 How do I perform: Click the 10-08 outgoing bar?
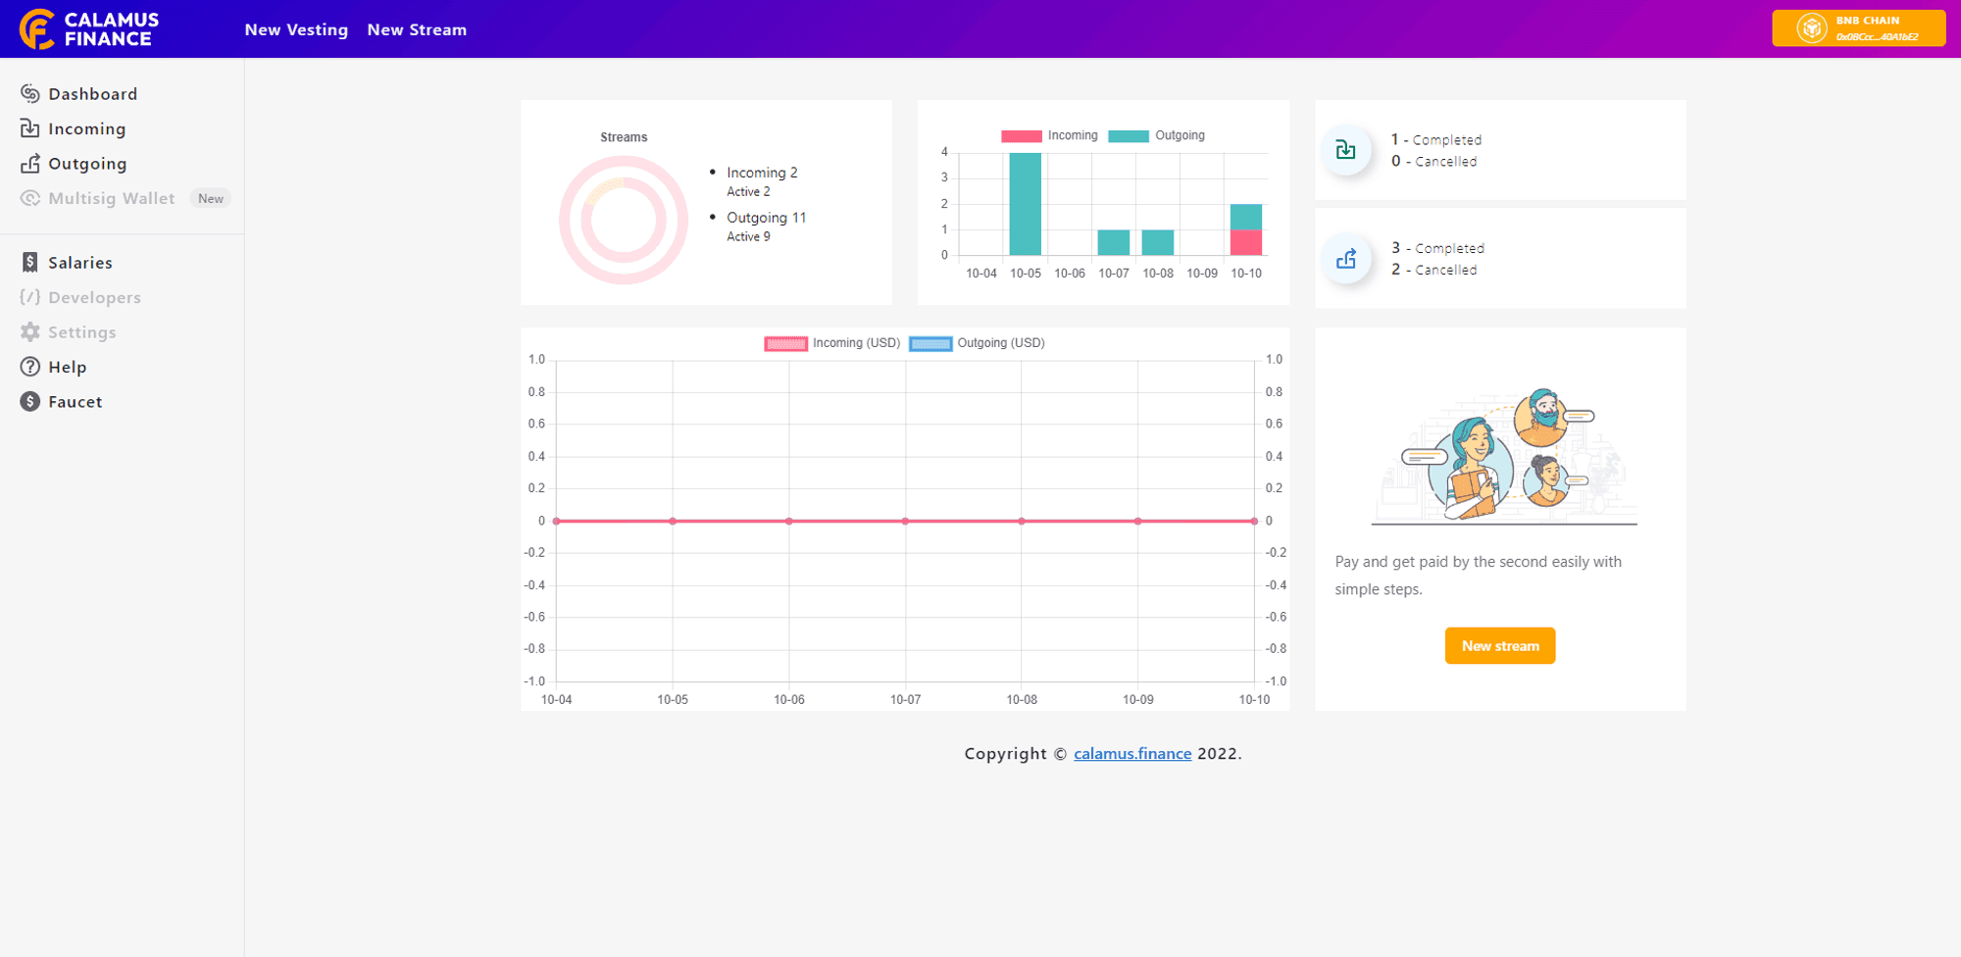1158,242
